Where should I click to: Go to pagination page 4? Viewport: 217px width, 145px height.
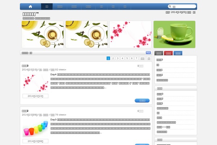pyautogui.click(x=122, y=58)
